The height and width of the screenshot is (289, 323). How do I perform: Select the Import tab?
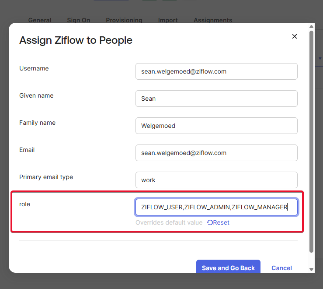coord(168,20)
